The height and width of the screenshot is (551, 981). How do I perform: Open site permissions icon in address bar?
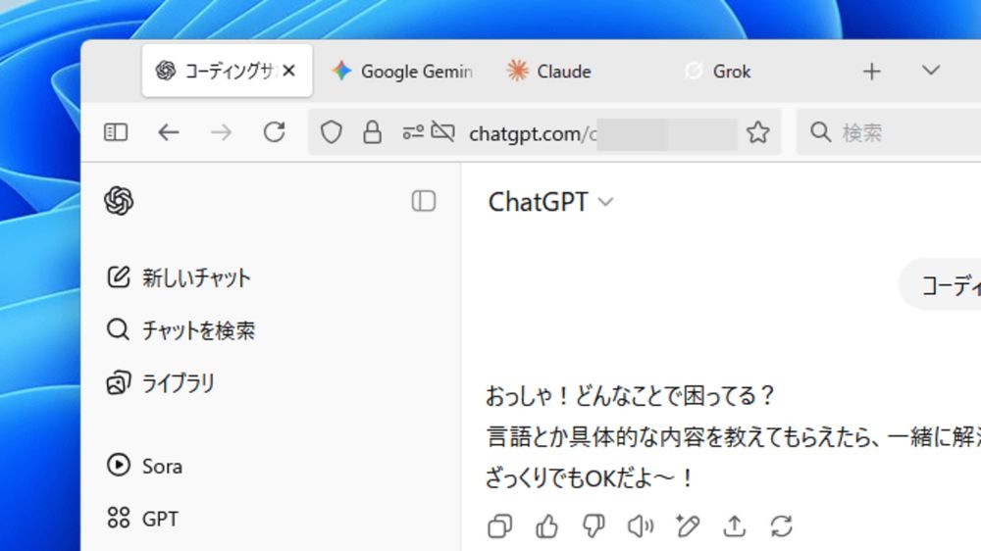(x=412, y=132)
